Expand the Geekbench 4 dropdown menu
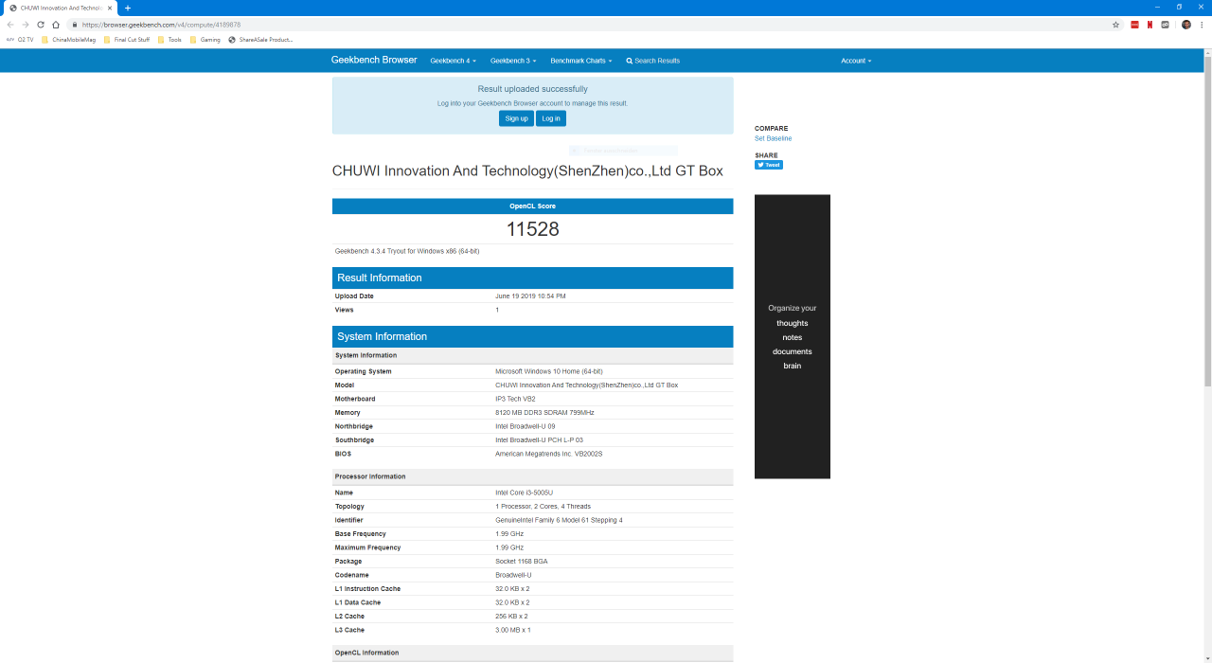The image size is (1212, 663). (453, 61)
